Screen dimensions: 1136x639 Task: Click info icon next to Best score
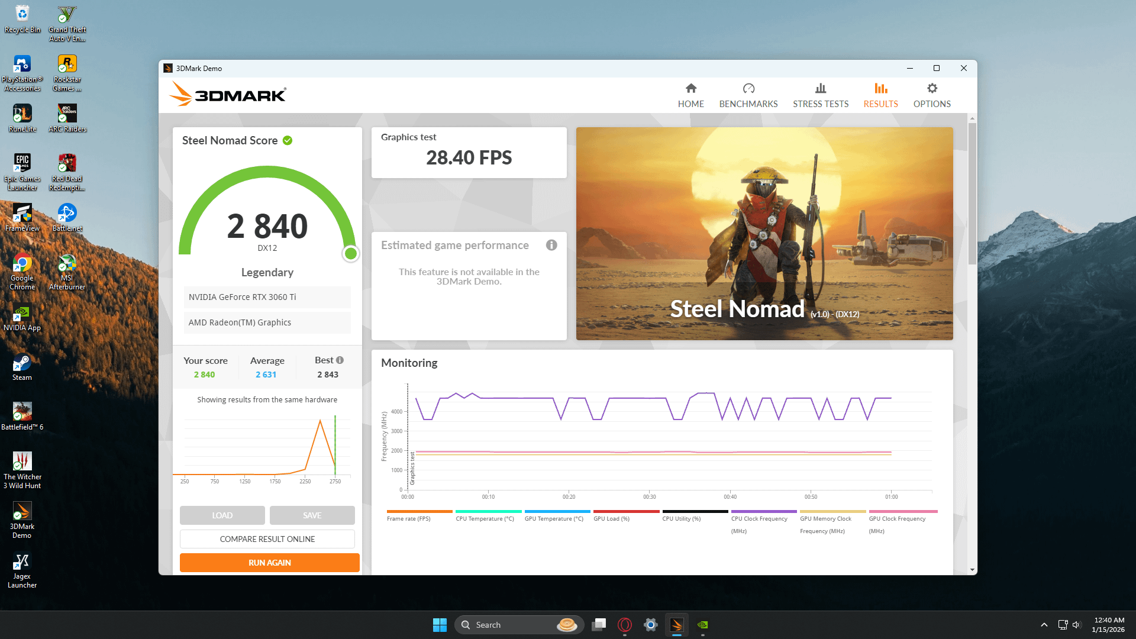(340, 360)
